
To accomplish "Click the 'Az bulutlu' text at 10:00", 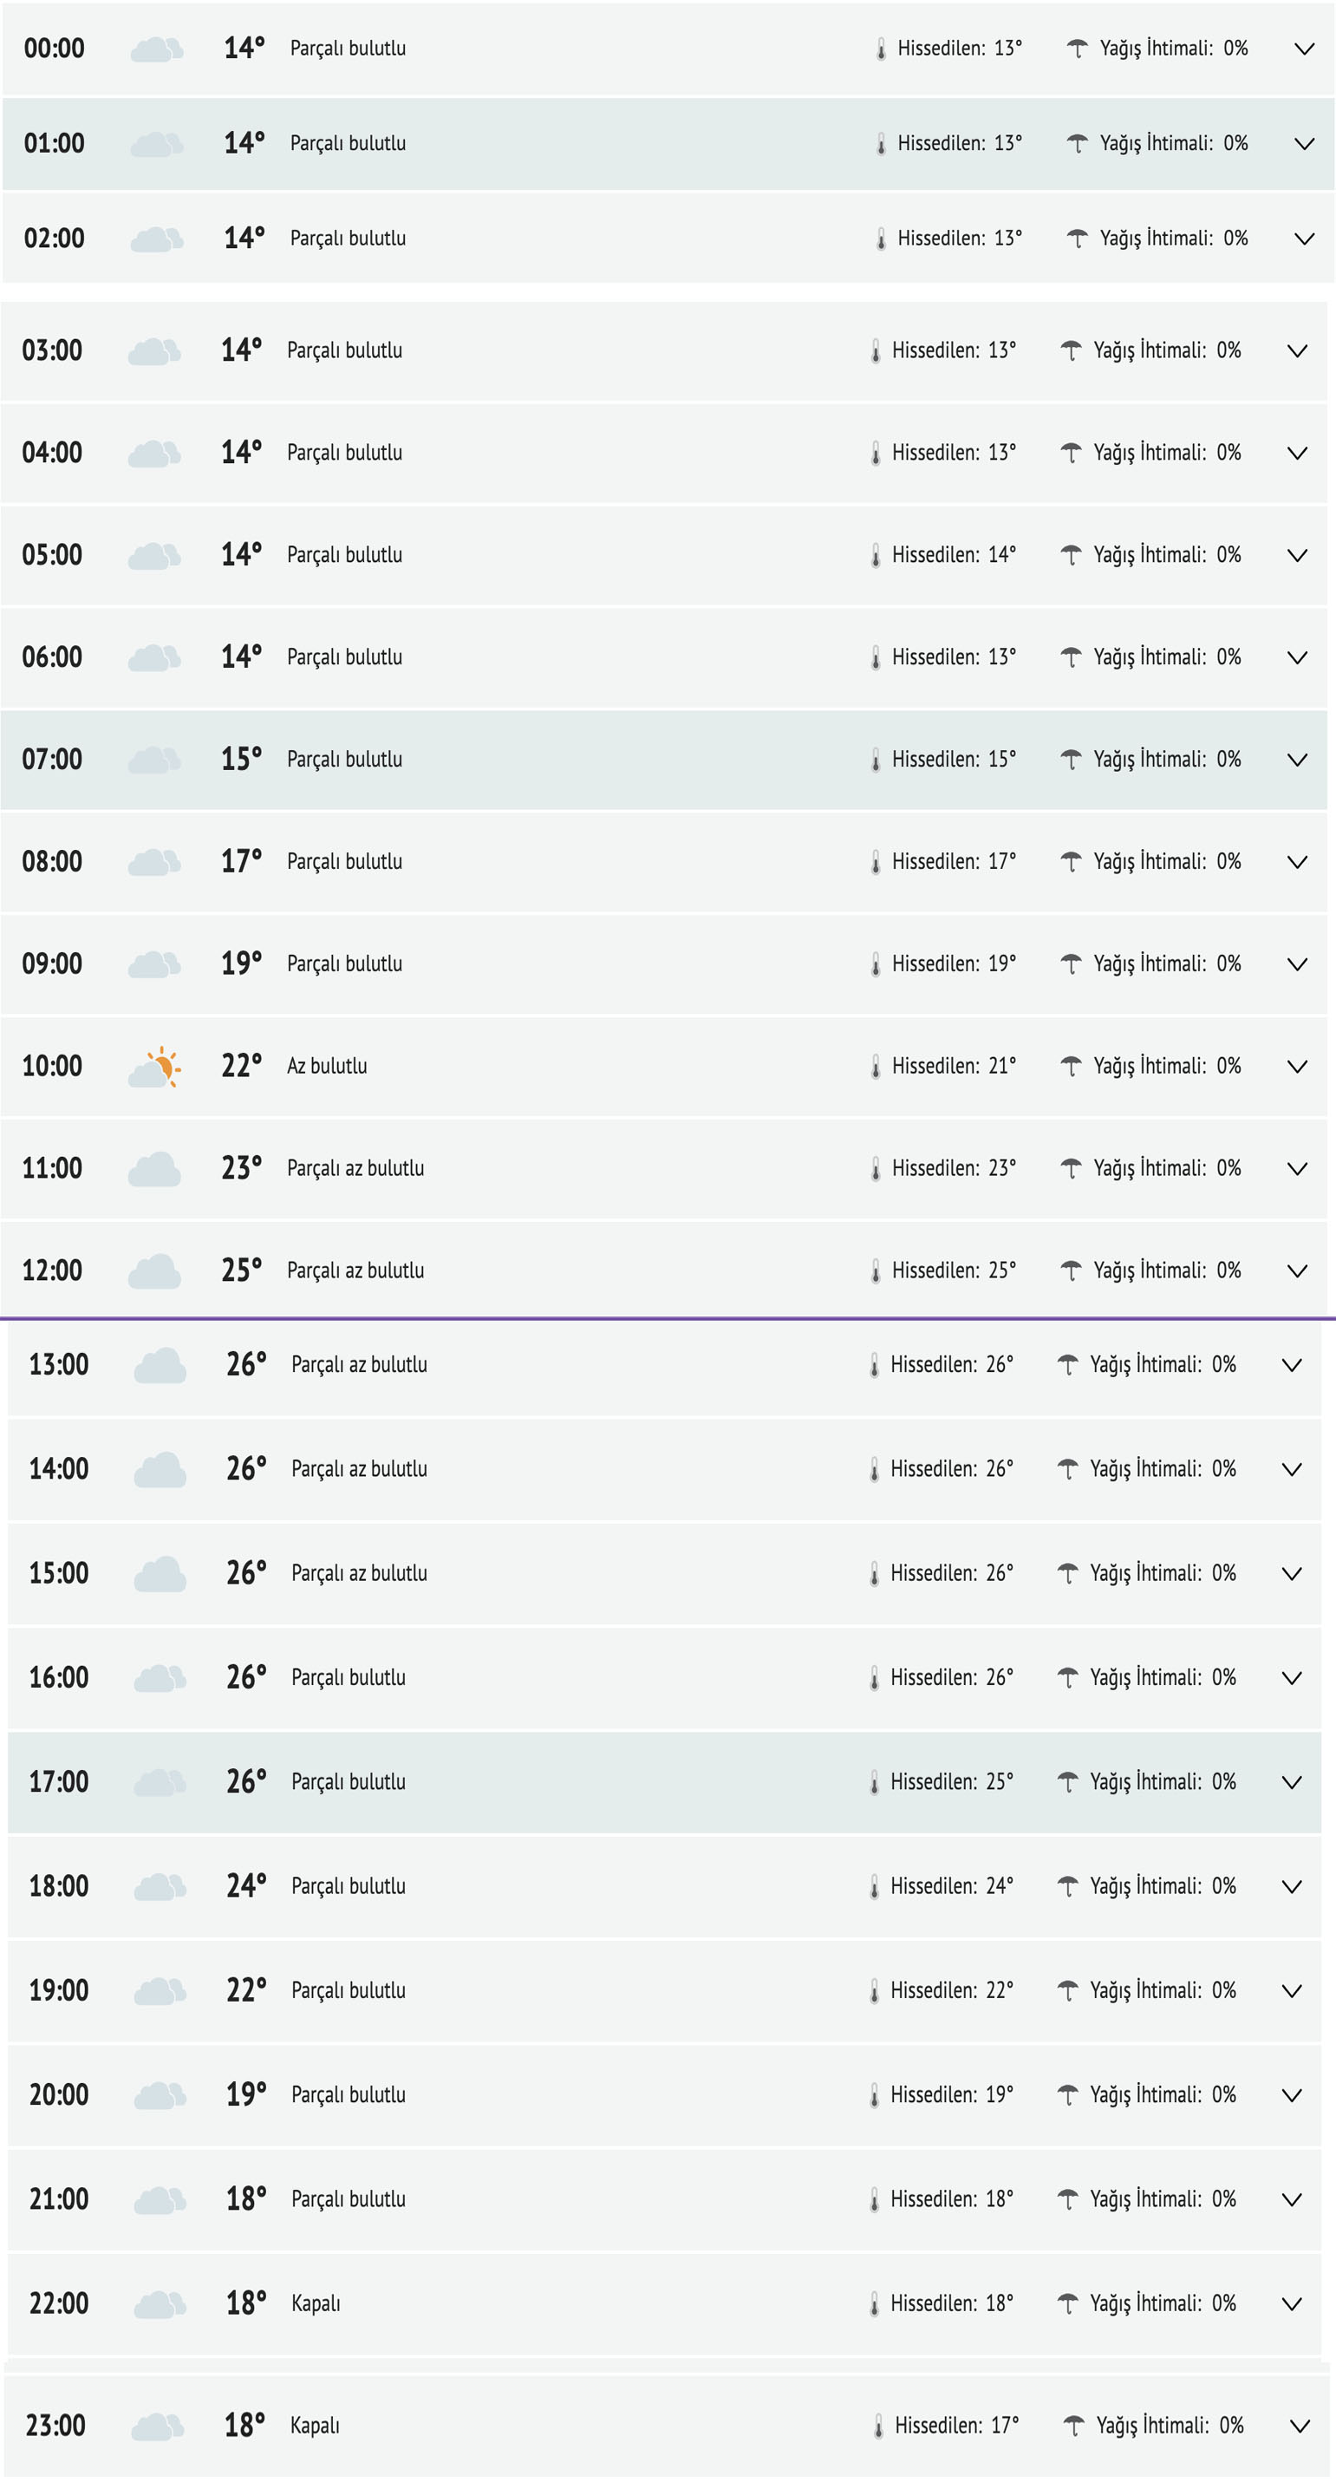I will [327, 1067].
